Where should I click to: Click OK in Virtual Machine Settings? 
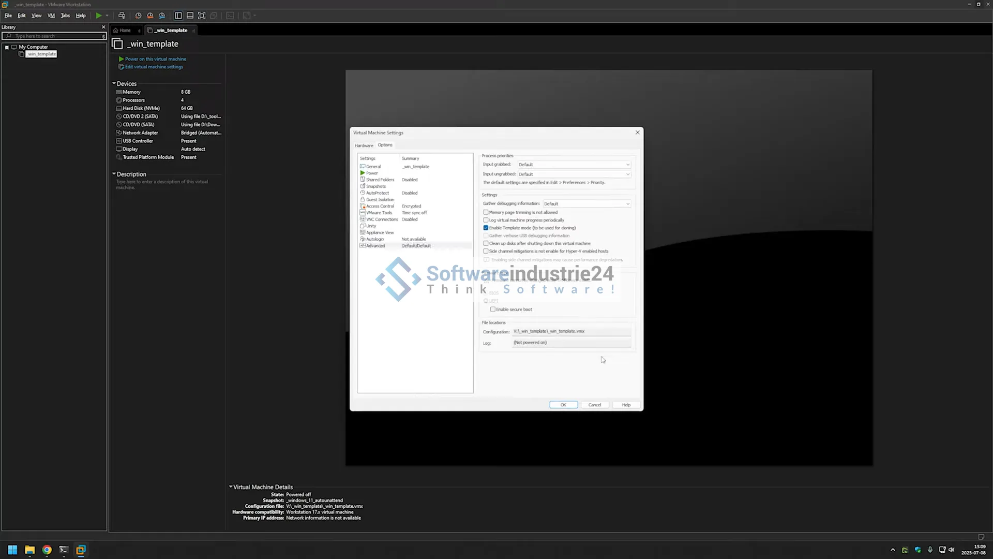pyautogui.click(x=563, y=405)
